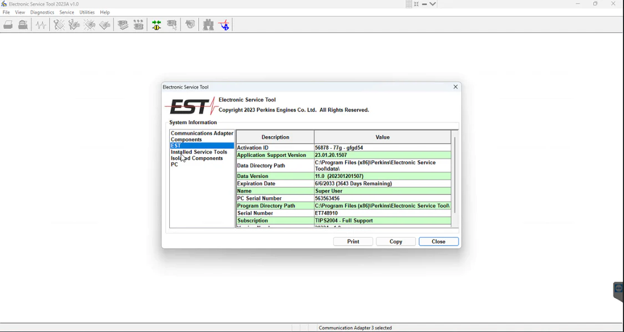Open the Utilities menu

pyautogui.click(x=87, y=12)
